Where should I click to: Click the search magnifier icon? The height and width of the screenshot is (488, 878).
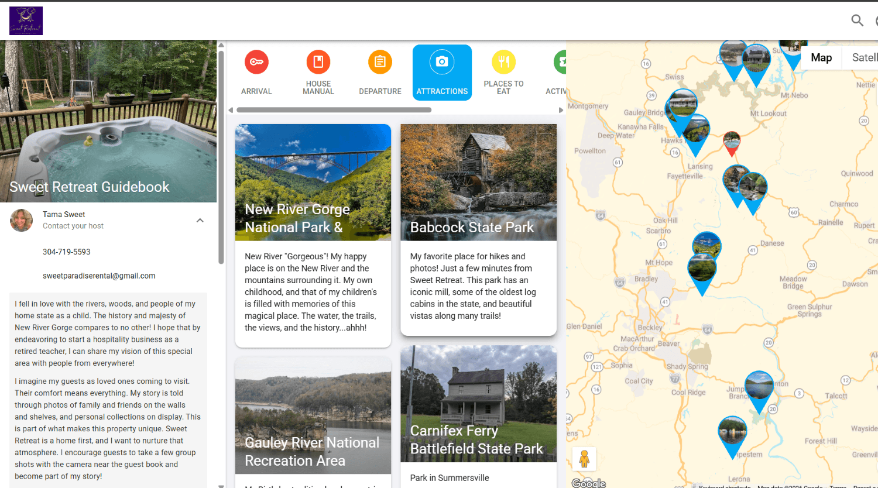coord(857,20)
